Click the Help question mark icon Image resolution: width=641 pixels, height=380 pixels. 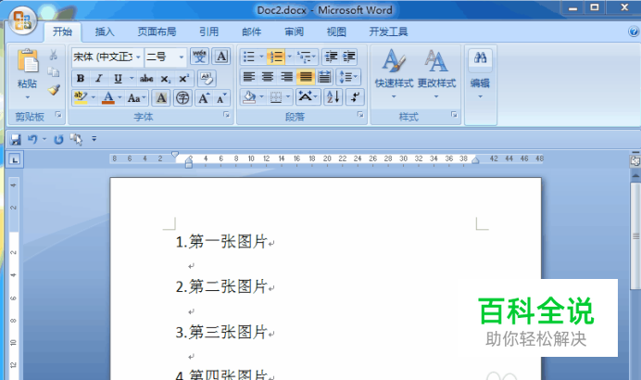click(634, 32)
